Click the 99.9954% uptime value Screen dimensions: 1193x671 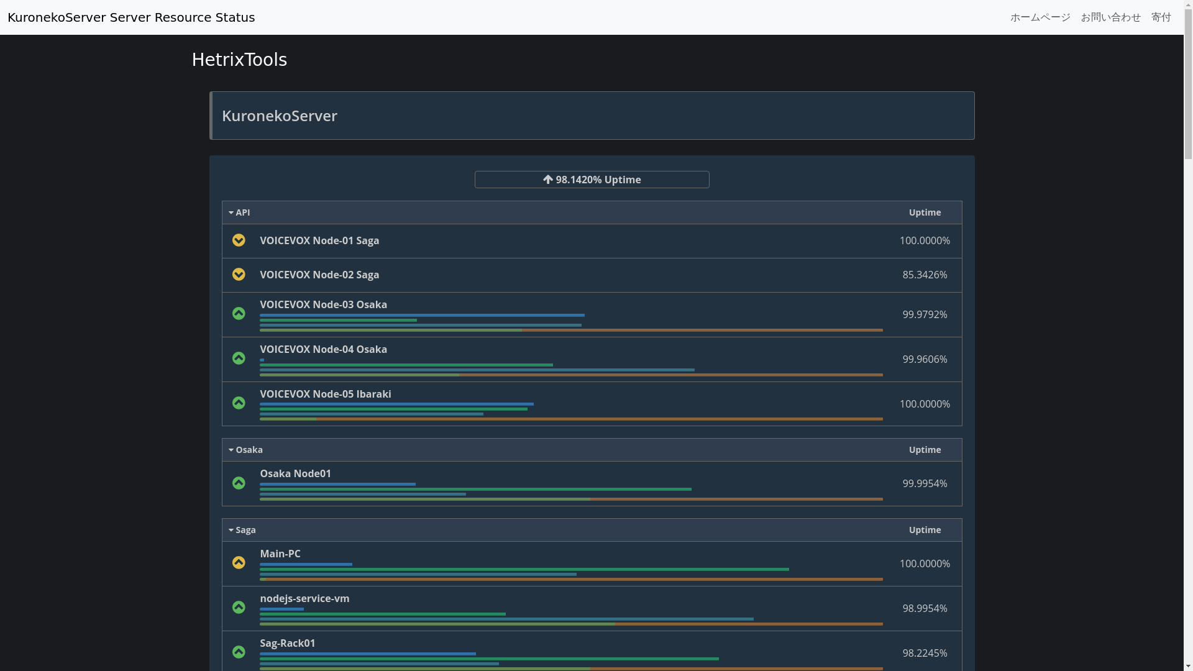[925, 483]
